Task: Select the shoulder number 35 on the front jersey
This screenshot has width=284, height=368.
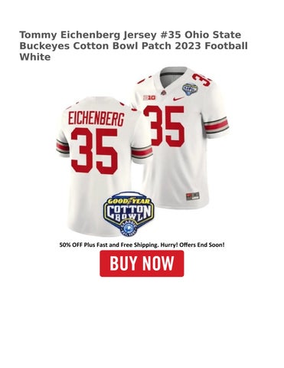Action: [202, 80]
